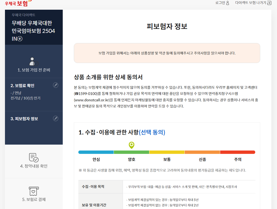Click the ※ 위 등급은 rating explanation note
The height and width of the screenshot is (209, 277).
pyautogui.click(x=162, y=170)
